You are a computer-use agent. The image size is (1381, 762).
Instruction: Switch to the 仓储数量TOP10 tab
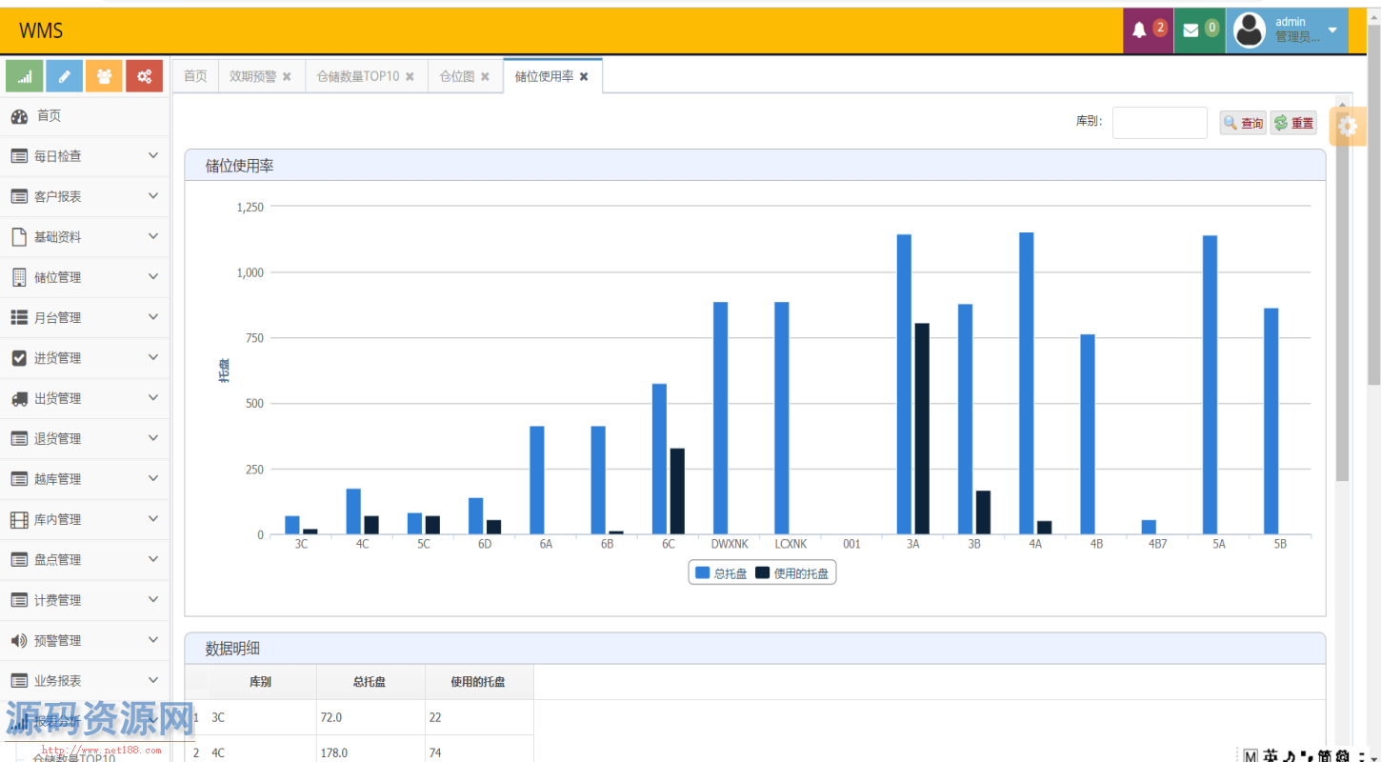pyautogui.click(x=358, y=76)
